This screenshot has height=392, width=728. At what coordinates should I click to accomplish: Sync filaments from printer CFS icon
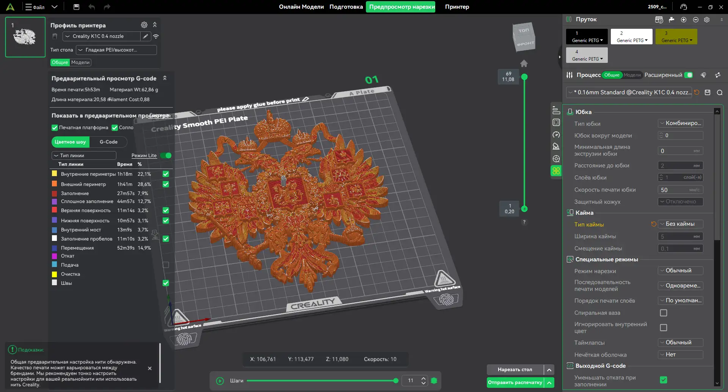coord(659,19)
